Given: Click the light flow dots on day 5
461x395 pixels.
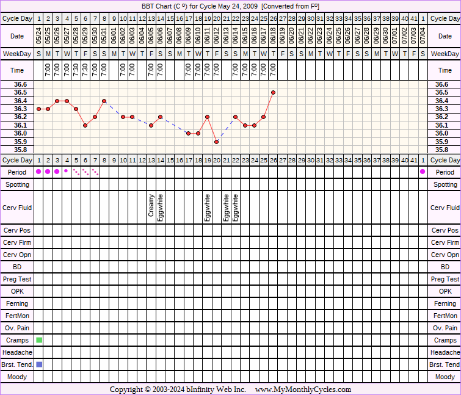Looking at the screenshot, I should pos(76,172).
